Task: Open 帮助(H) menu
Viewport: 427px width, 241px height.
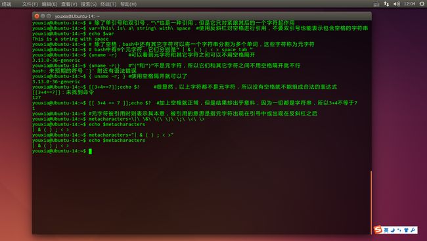Action: 128,4
